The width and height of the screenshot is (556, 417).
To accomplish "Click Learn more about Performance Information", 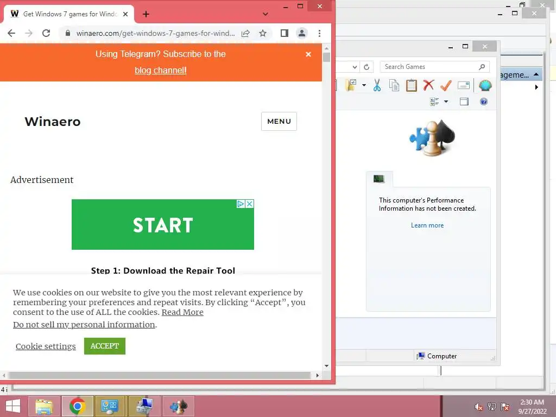I will [427, 225].
